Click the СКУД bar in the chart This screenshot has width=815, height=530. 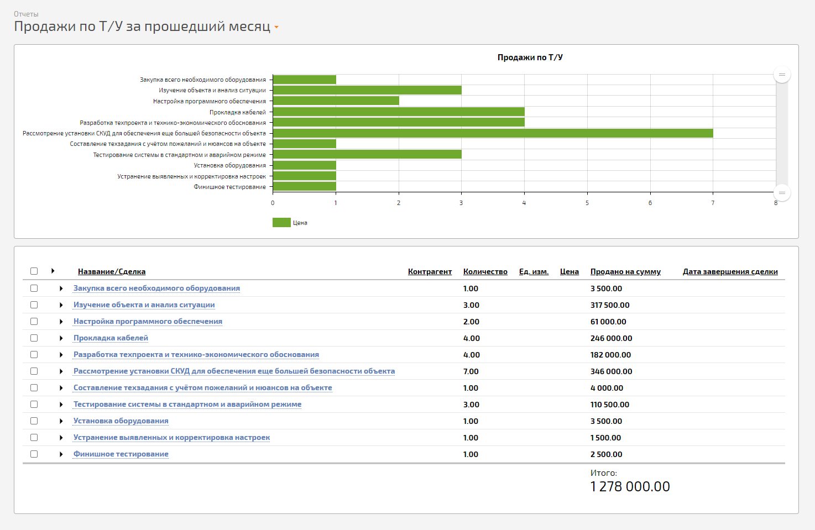493,133
